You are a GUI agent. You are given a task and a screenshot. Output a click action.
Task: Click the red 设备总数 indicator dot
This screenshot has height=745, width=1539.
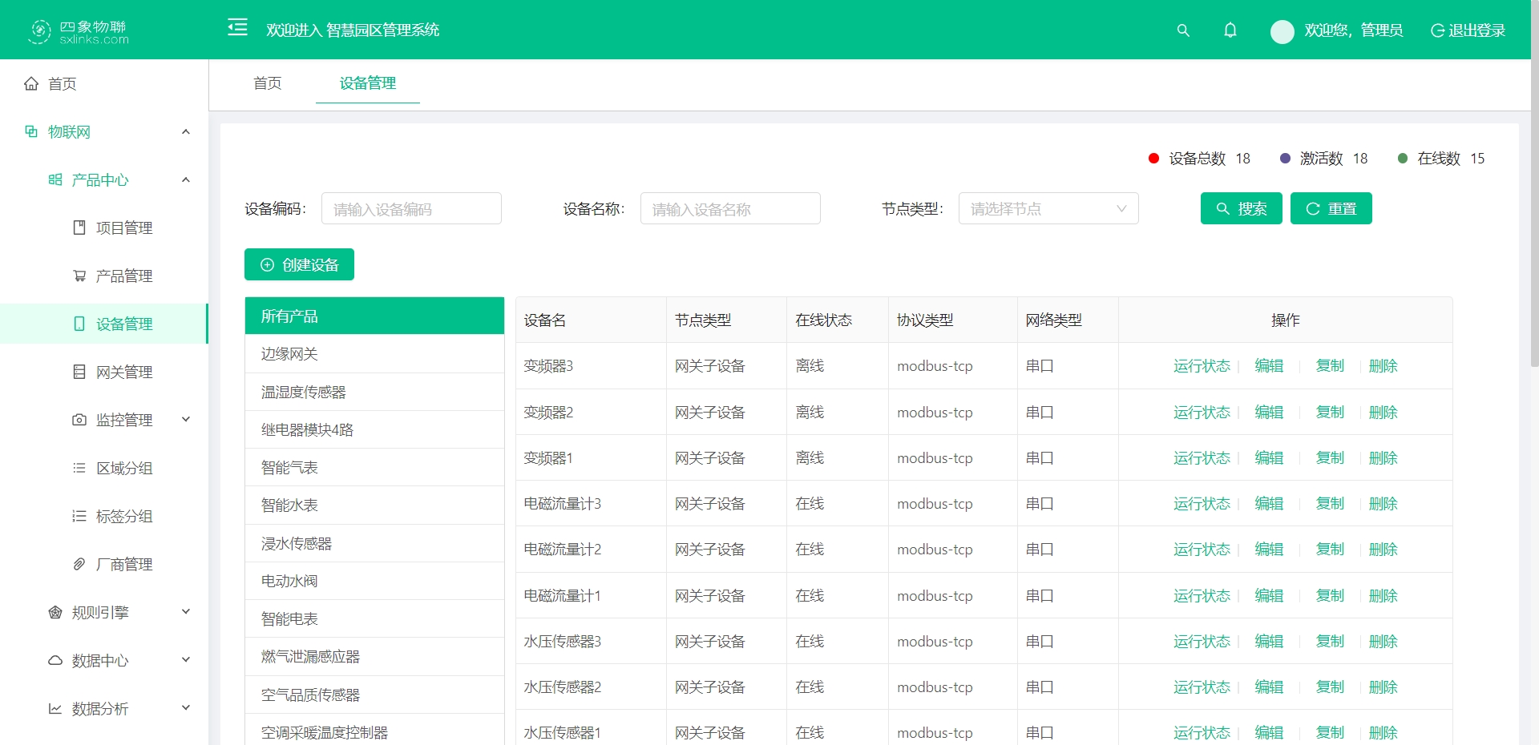(1153, 159)
